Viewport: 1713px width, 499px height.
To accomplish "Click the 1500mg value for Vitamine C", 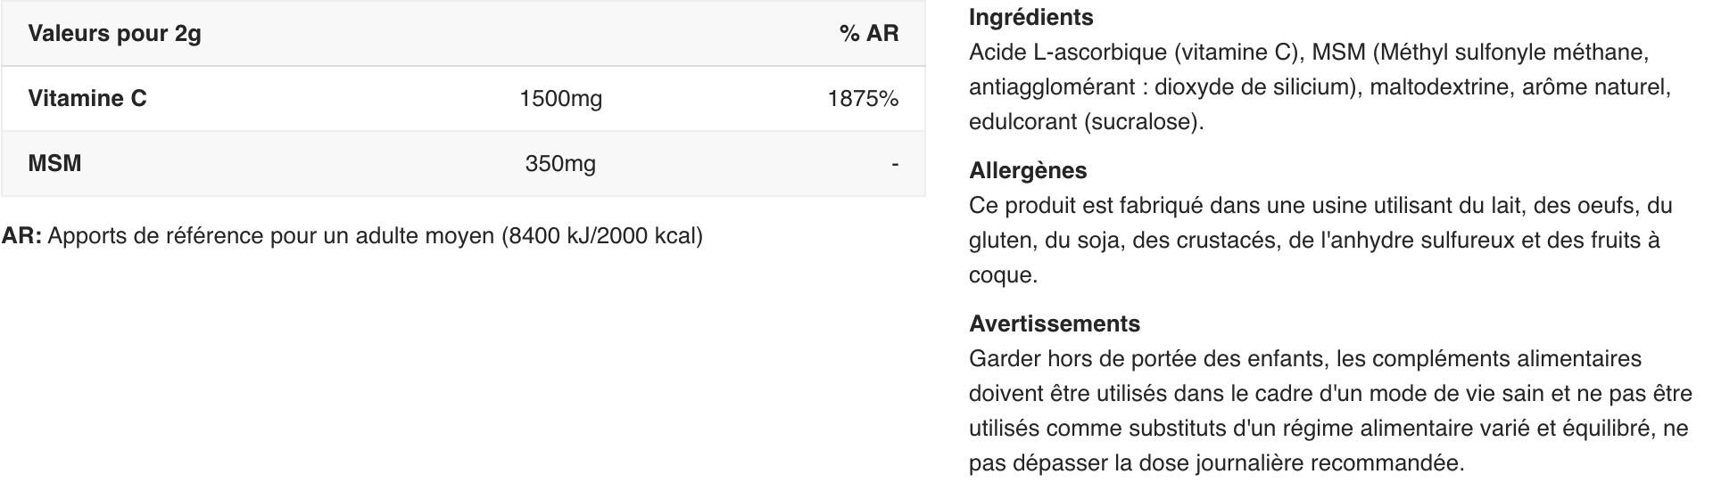I will (560, 98).
